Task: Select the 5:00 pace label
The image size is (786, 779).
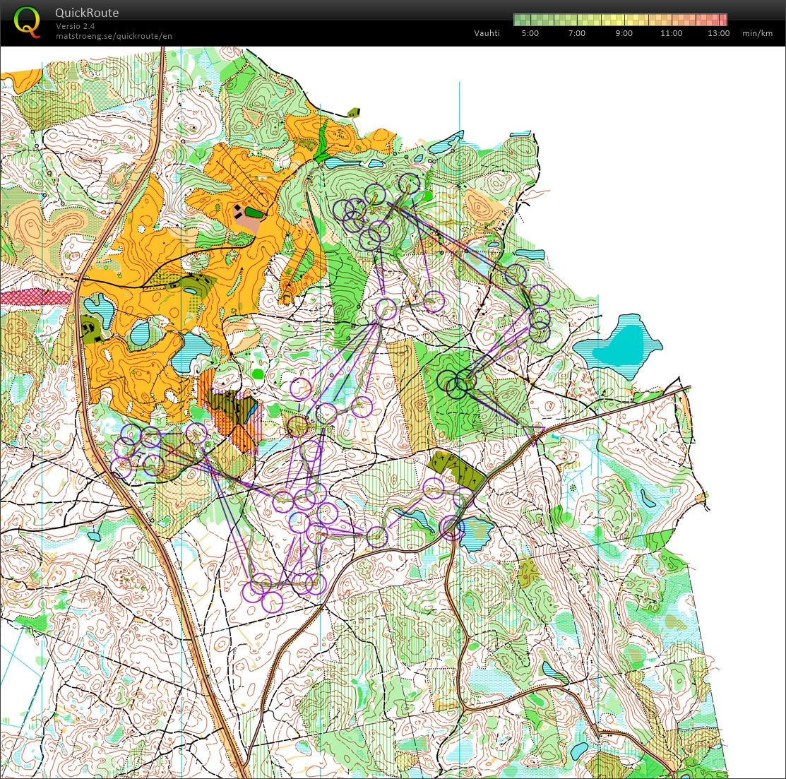Action: pos(530,33)
